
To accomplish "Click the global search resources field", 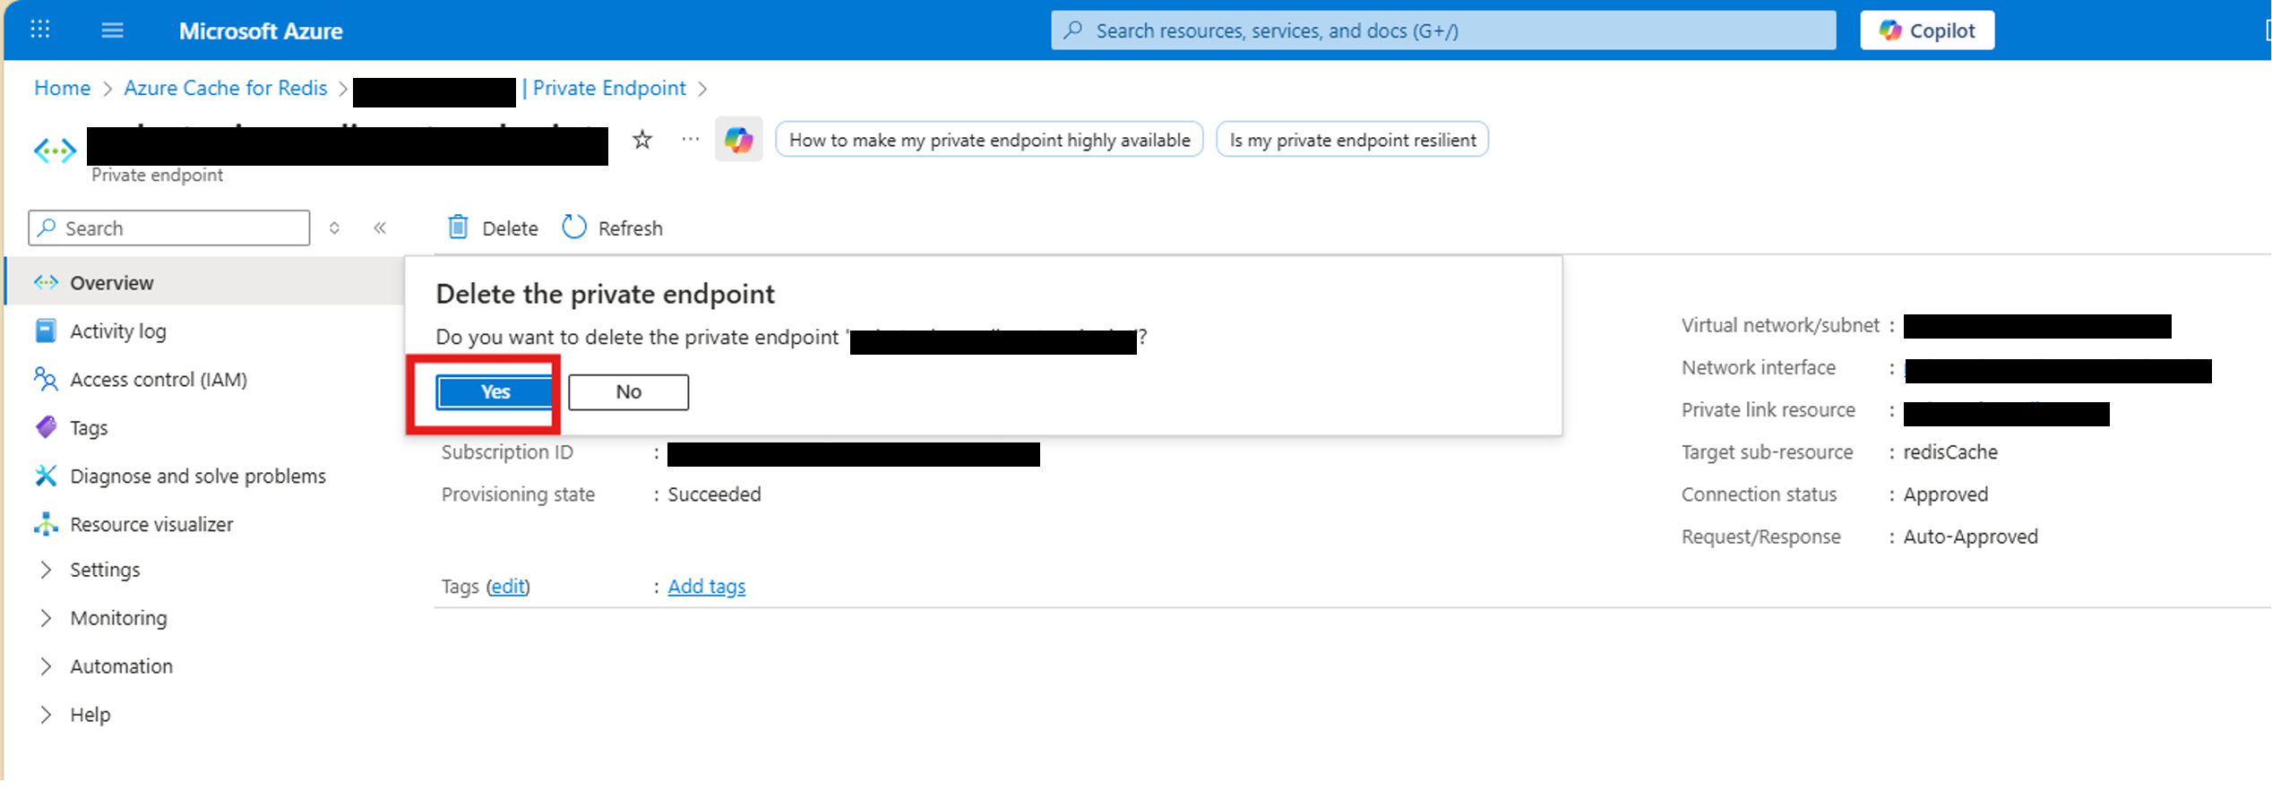I will 1442,30.
